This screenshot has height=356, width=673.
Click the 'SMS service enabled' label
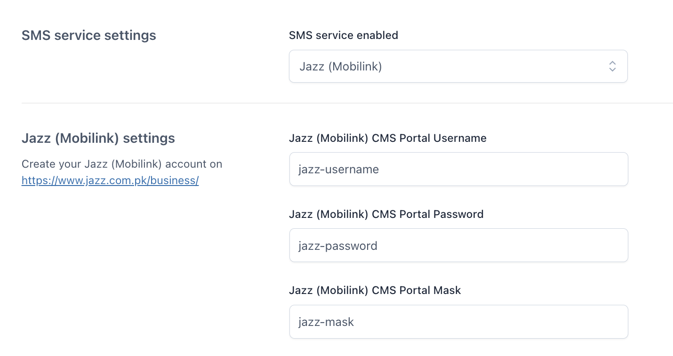pos(343,35)
